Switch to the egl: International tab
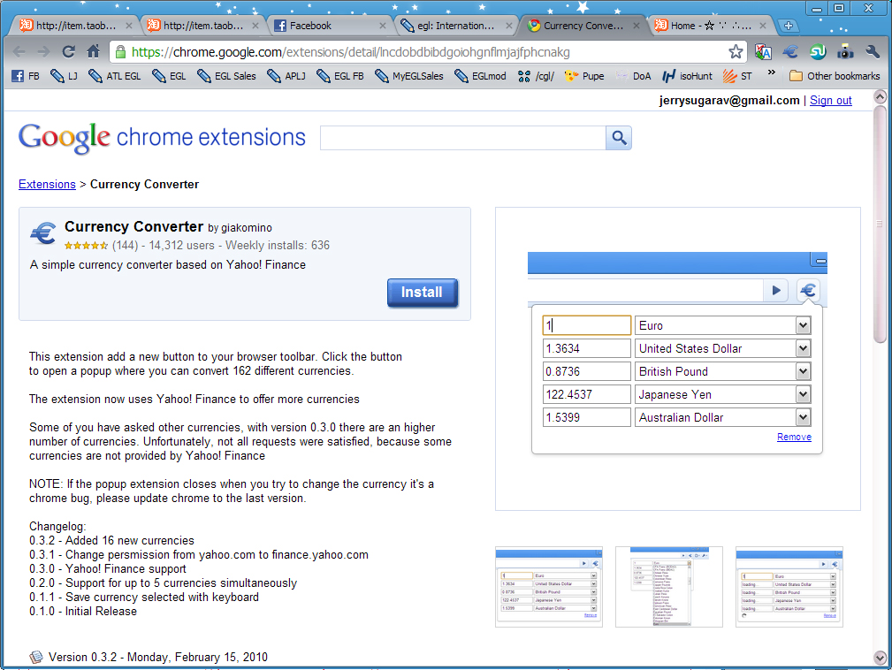This screenshot has height=670, width=892. coord(455,26)
